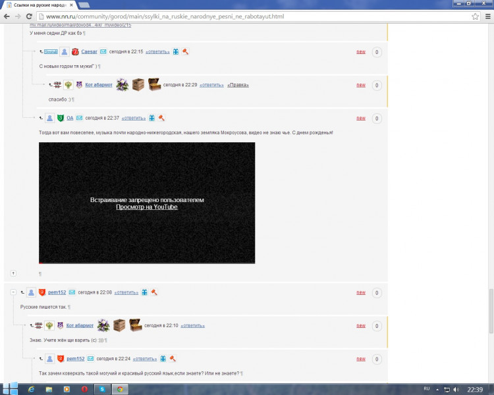Click the envelope message icon next to Caesar
The height and width of the screenshot is (395, 494).
point(103,51)
